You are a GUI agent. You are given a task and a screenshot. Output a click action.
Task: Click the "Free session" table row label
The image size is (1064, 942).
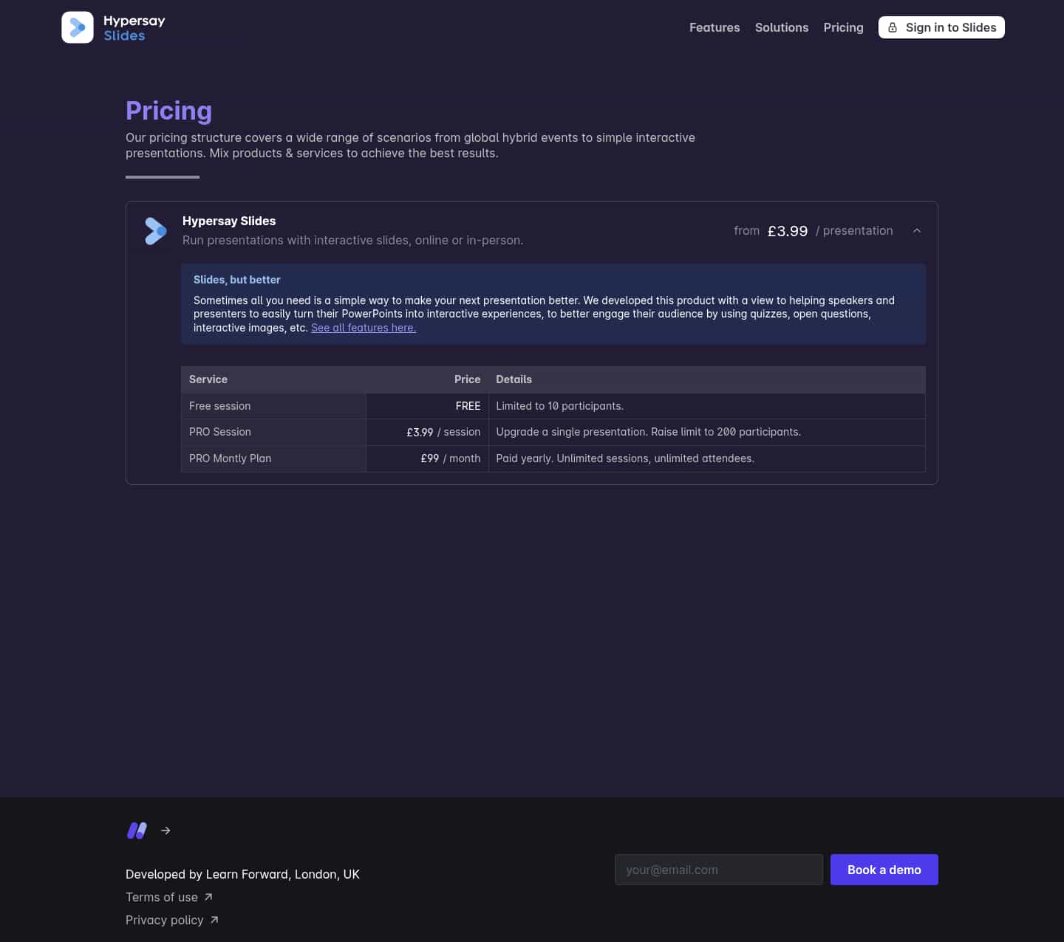(x=220, y=406)
